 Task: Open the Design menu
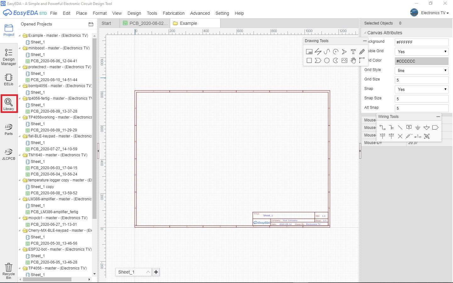pos(134,13)
